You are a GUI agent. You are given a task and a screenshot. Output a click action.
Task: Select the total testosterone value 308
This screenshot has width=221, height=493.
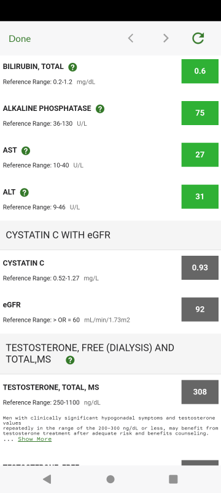[200, 392]
